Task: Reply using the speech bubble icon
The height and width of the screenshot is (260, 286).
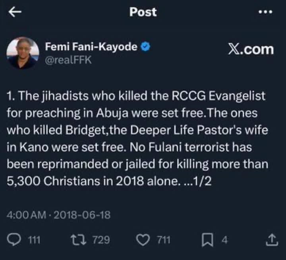Action: [14, 240]
